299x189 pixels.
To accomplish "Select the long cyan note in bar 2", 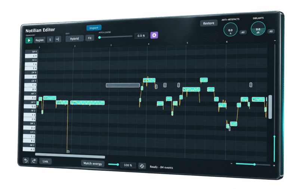I will 87,103.
